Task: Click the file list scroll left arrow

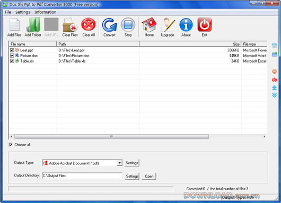Action: [11, 137]
